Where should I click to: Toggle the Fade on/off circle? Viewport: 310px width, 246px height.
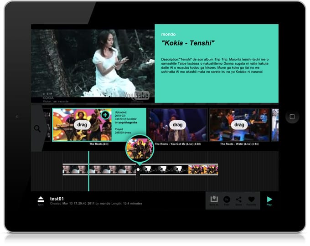(x=227, y=200)
